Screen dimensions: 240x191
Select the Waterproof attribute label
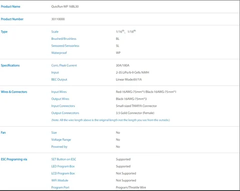[59, 53]
